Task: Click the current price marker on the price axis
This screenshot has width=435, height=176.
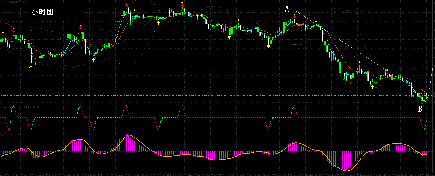Action: point(433,95)
